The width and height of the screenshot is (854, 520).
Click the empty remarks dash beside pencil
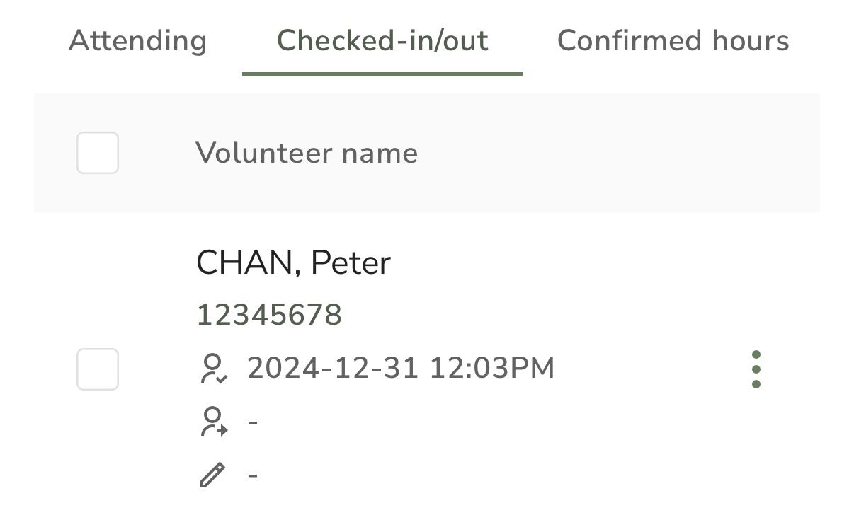coord(253,475)
